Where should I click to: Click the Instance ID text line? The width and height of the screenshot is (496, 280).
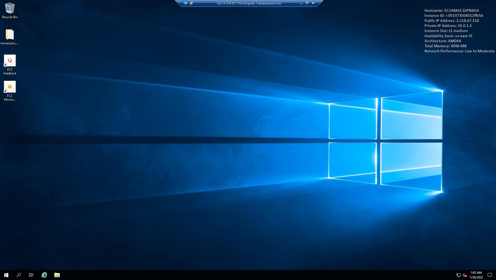(x=454, y=16)
